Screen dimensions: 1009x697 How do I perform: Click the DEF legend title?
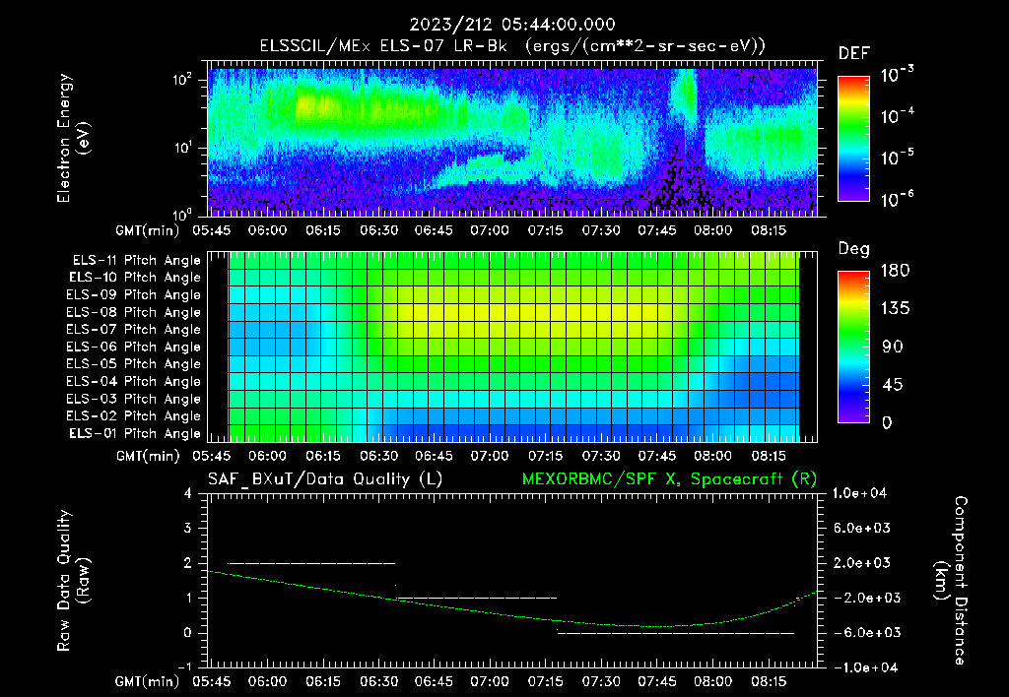coord(854,53)
